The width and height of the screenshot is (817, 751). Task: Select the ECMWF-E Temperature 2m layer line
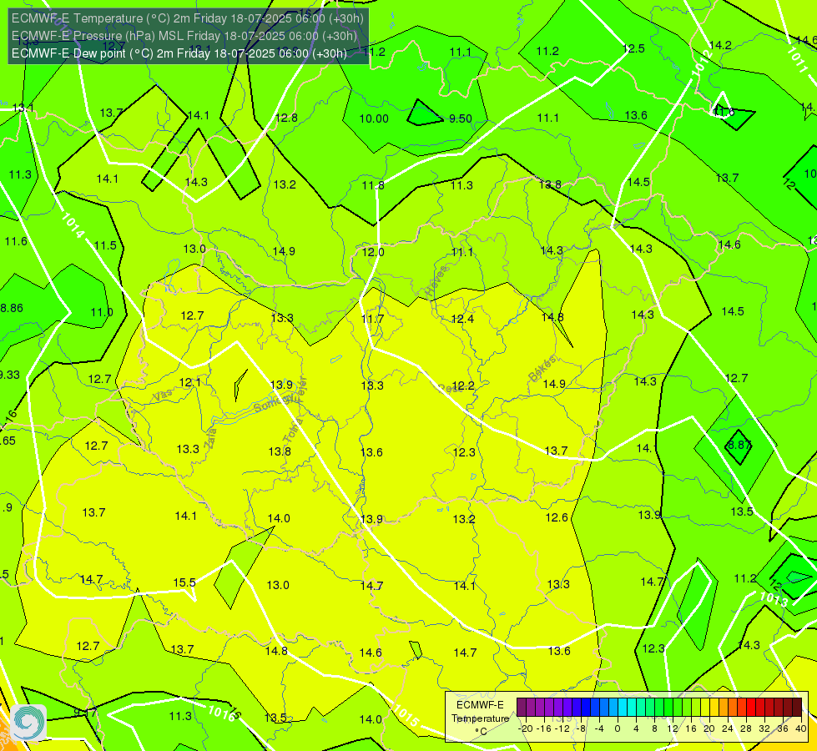pyautogui.click(x=188, y=18)
